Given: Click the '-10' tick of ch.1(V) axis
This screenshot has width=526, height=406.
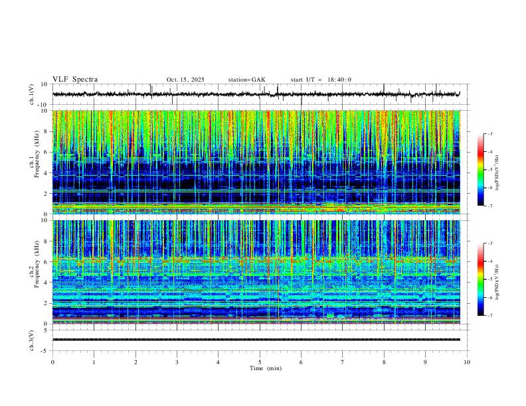Looking at the screenshot, I should 44,105.
